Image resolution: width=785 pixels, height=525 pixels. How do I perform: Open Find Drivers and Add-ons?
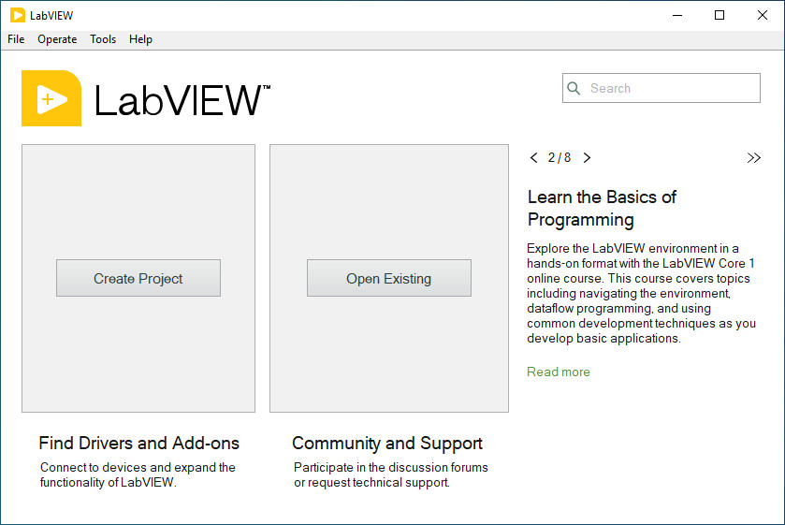coord(138,444)
